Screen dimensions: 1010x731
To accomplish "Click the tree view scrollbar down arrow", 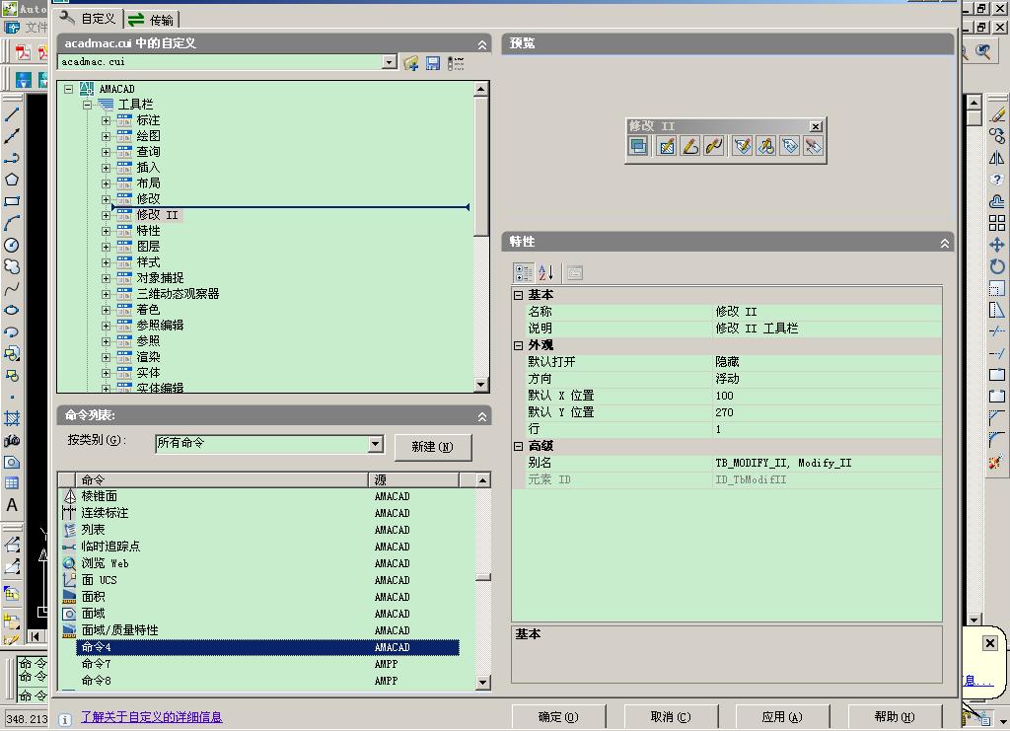I will tap(480, 385).
